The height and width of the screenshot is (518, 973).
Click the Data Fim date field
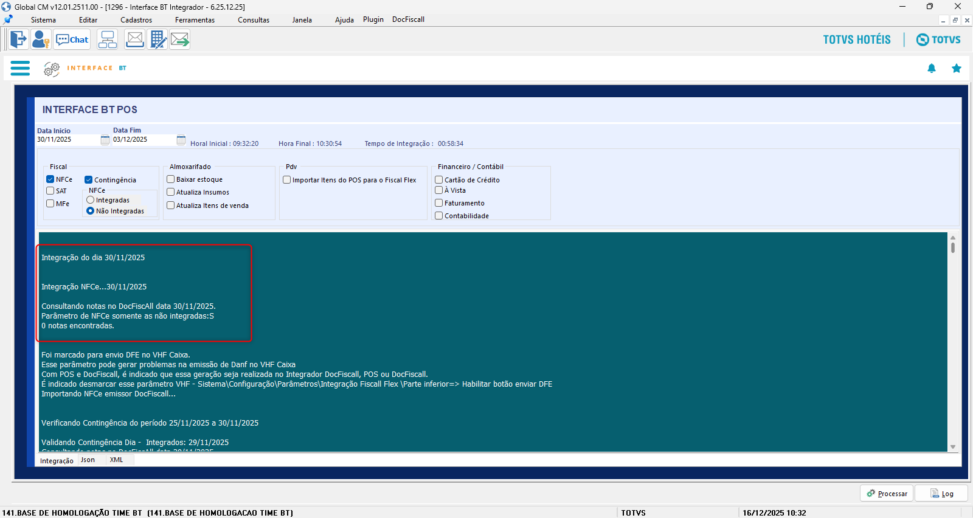144,140
